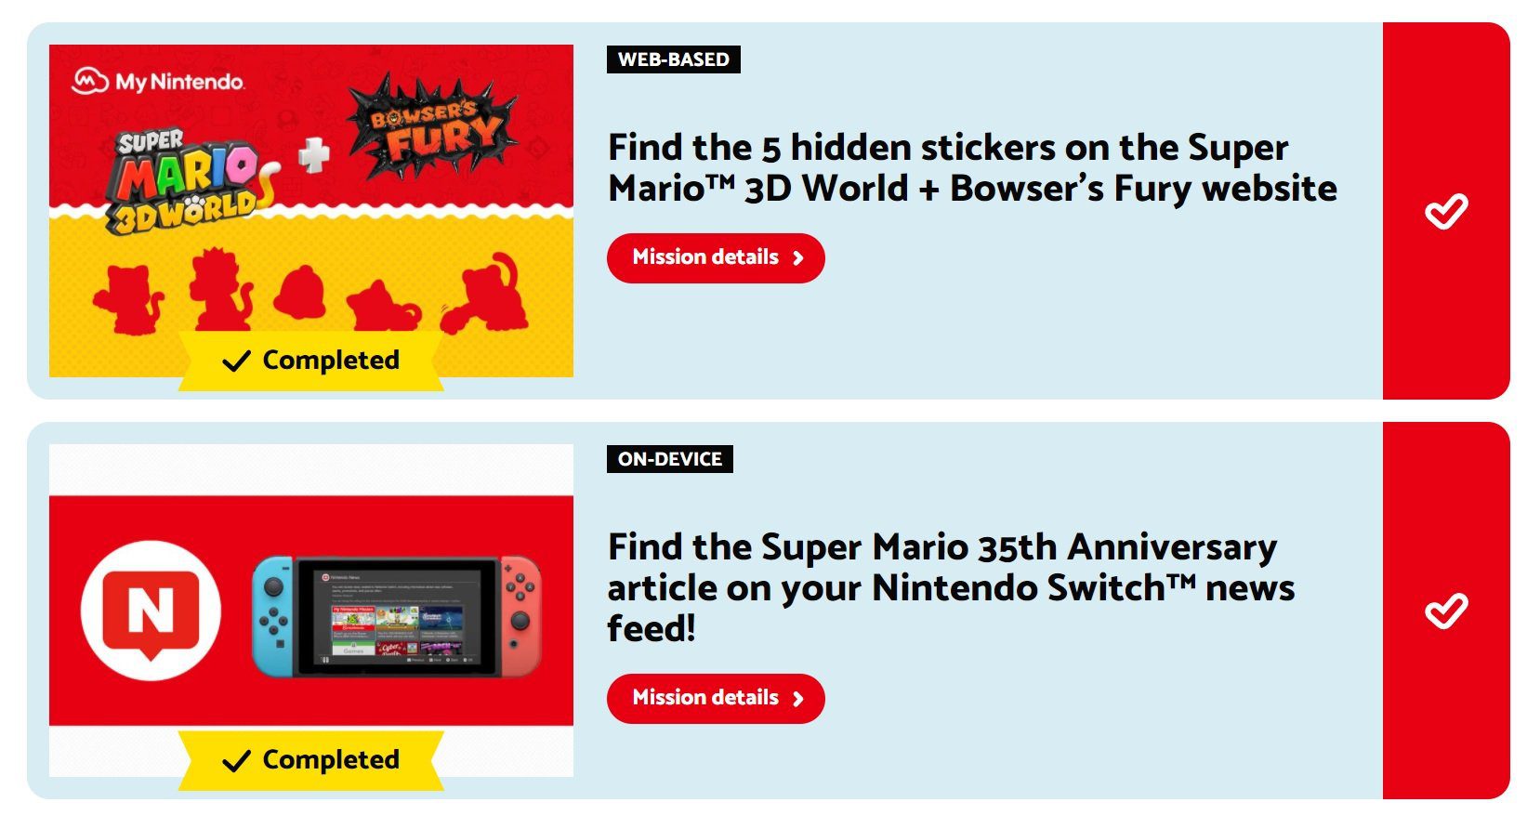Open the "Find the 5 hidden stickers" title
1527x815 pixels.
pyautogui.click(x=971, y=167)
